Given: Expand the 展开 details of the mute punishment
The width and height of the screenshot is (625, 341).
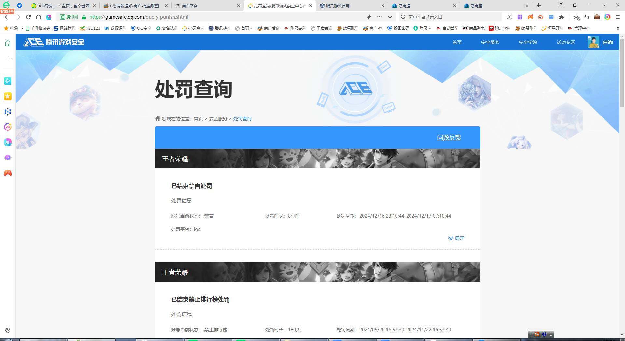Looking at the screenshot, I should pos(456,238).
